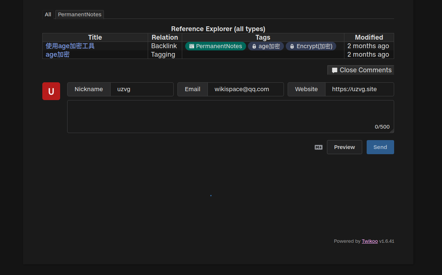The width and height of the screenshot is (442, 275).
Task: Click the Encrypt(加密) tag pill
Action: point(311,46)
